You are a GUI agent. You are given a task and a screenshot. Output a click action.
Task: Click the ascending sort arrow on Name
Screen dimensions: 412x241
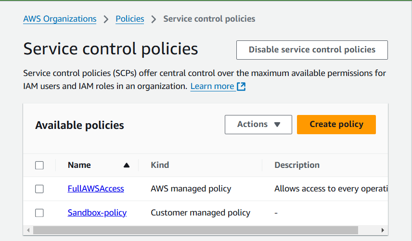click(x=127, y=165)
